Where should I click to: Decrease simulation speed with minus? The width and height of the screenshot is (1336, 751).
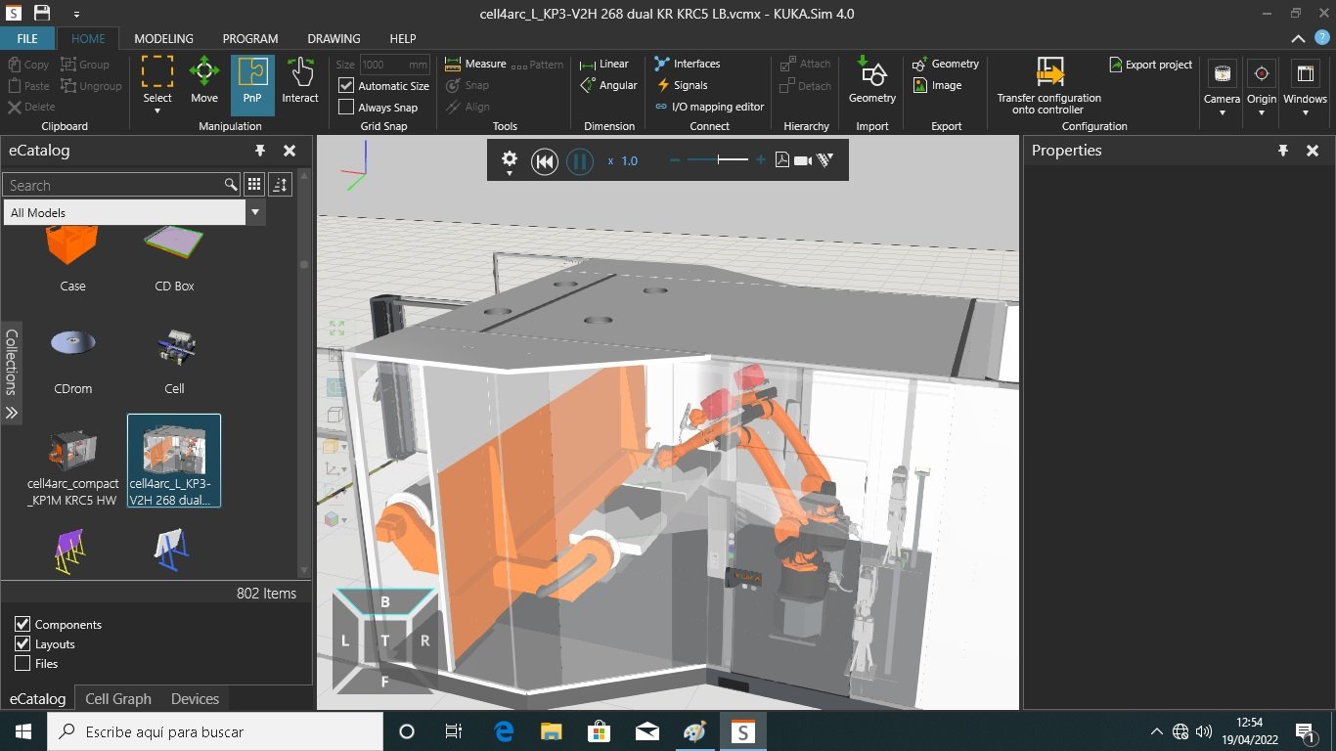tap(675, 160)
